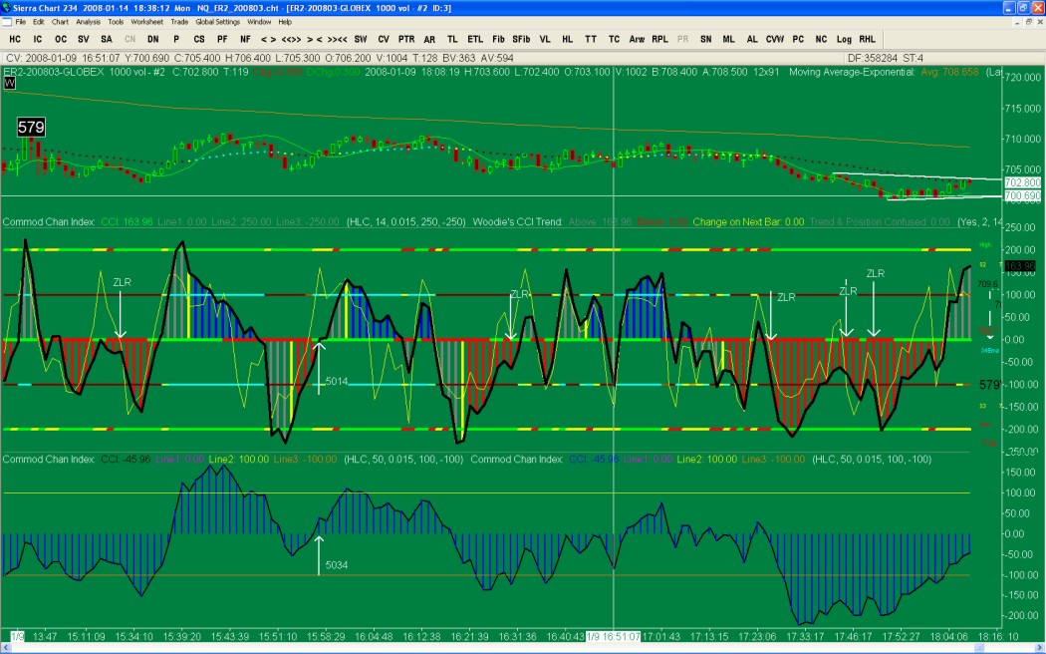Click the RHL toolbar button
This screenshot has width=1046, height=654.
coord(868,39)
